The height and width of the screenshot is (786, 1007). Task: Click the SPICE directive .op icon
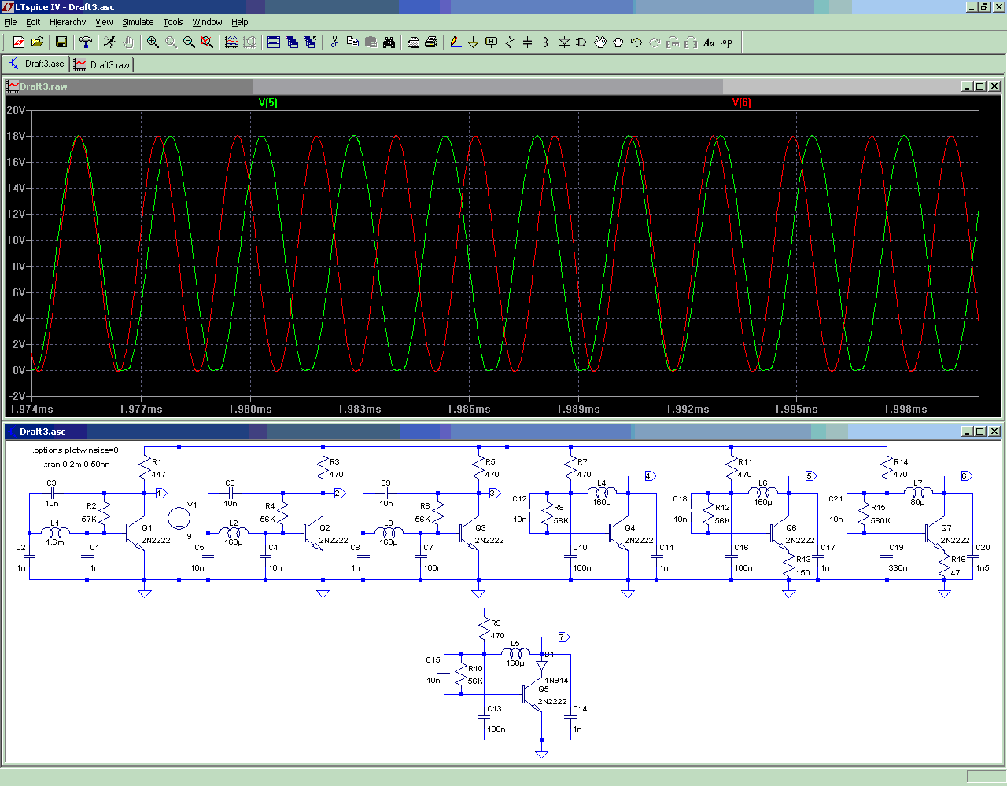pos(727,42)
